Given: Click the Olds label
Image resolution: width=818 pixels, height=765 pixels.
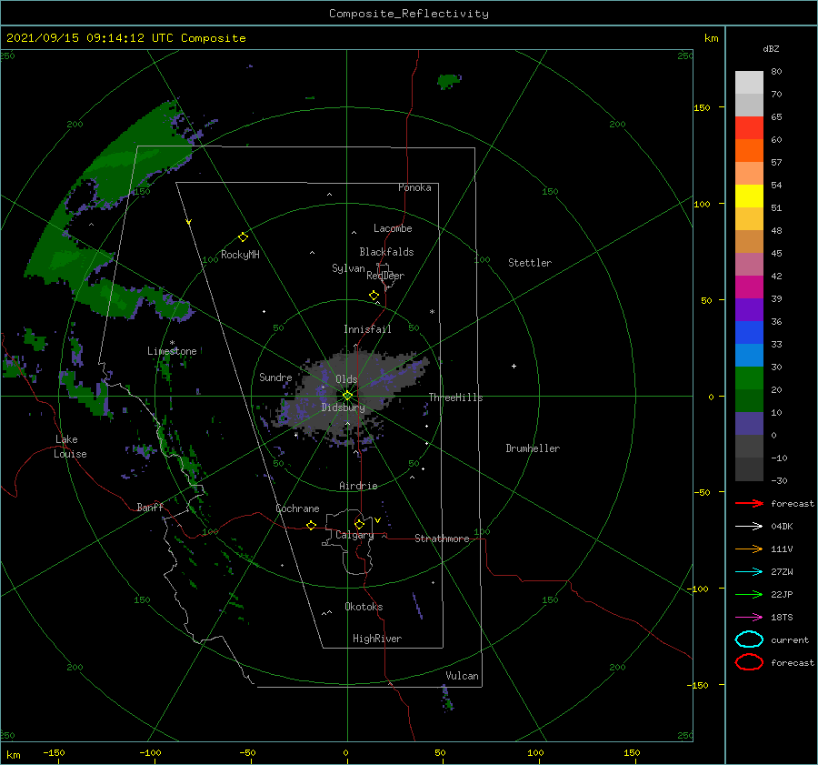Looking at the screenshot, I should [x=346, y=379].
